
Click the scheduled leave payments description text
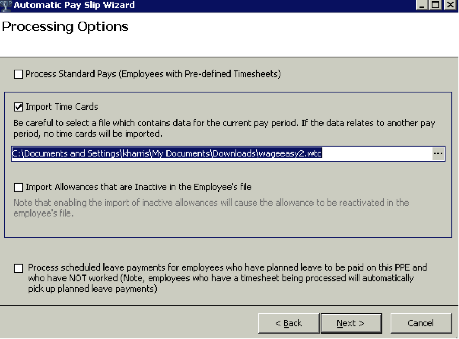pyautogui.click(x=227, y=278)
